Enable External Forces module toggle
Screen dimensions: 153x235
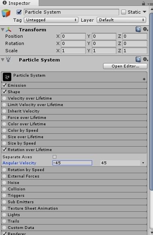4,176
